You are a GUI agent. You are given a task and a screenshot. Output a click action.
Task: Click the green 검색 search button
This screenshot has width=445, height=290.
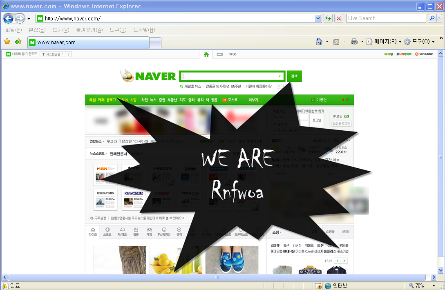pos(294,76)
